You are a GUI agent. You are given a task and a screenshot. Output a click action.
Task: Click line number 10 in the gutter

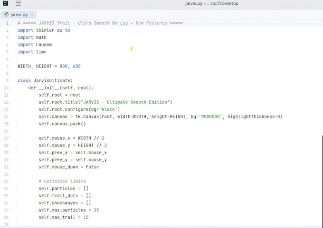pos(6,88)
